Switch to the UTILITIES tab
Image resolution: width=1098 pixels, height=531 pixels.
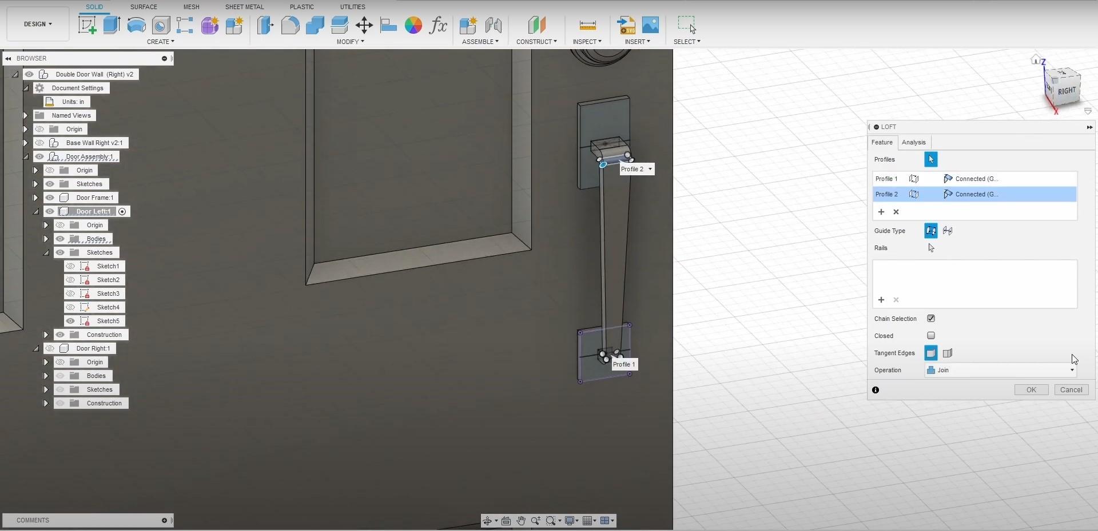coord(352,7)
